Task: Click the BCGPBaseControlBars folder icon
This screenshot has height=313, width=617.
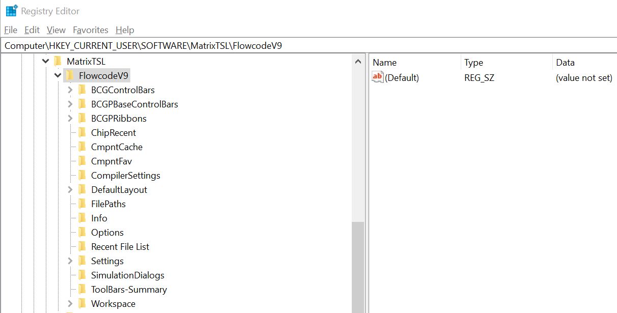Action: pyautogui.click(x=82, y=104)
